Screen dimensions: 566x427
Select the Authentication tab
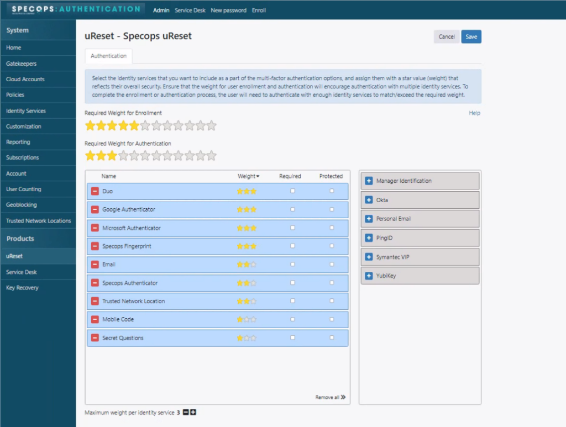[x=109, y=56]
